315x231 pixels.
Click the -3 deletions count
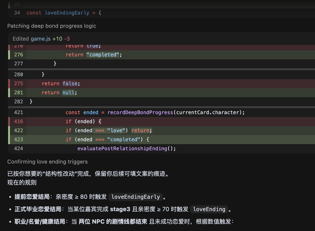tap(67, 39)
